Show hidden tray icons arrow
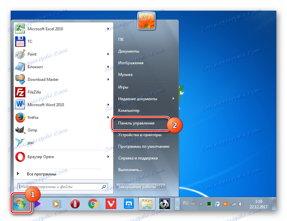 [x=201, y=204]
